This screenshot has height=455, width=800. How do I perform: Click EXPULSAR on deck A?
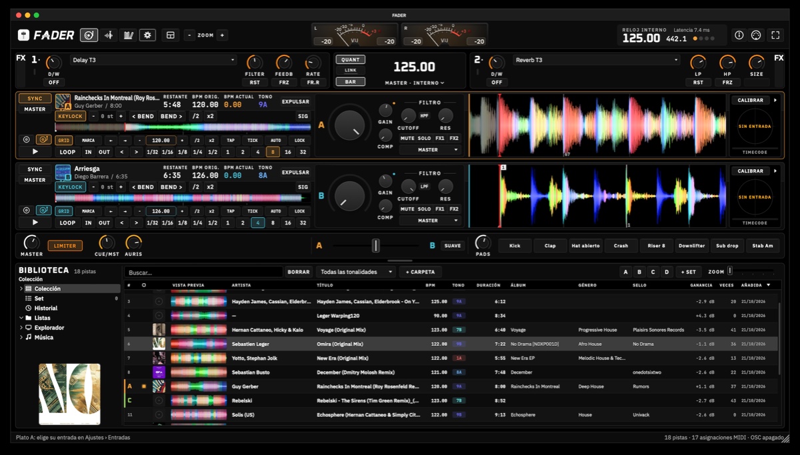(295, 102)
